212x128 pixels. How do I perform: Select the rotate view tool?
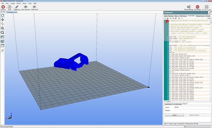[x=2, y=15]
